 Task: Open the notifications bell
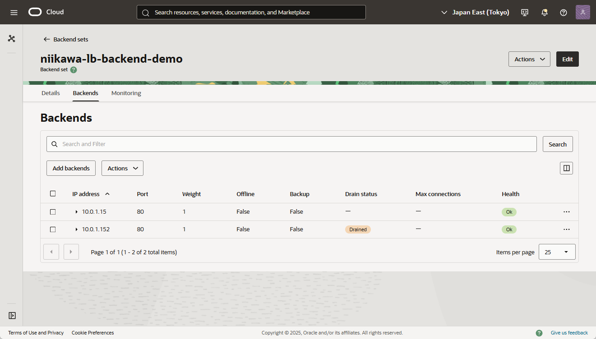click(x=545, y=13)
